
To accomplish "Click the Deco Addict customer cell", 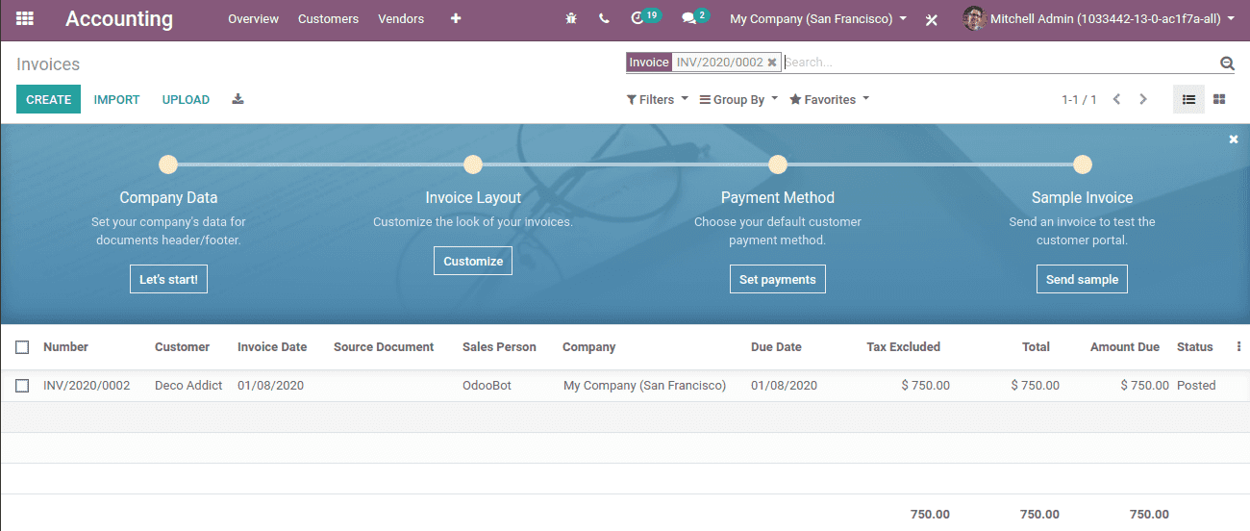I will pyautogui.click(x=188, y=386).
